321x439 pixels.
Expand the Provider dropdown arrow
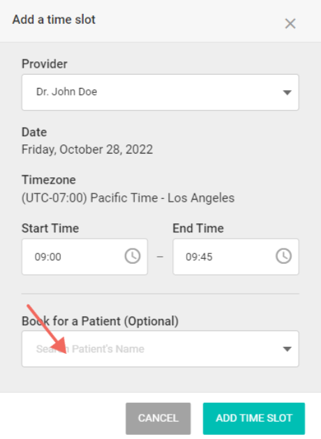point(287,92)
